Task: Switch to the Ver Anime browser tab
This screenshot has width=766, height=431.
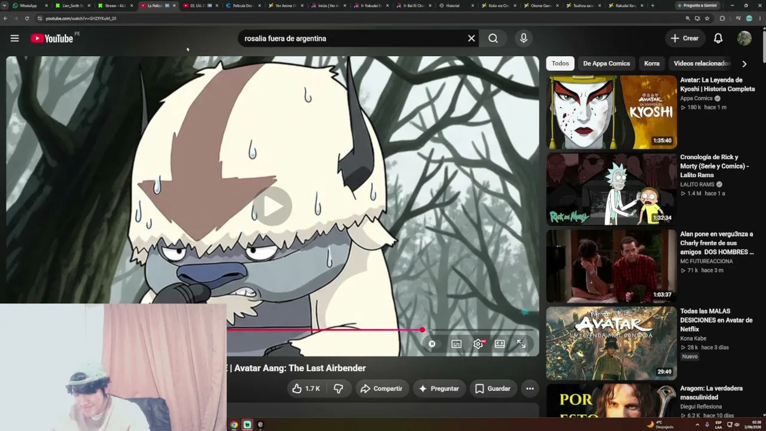Action: [x=285, y=5]
